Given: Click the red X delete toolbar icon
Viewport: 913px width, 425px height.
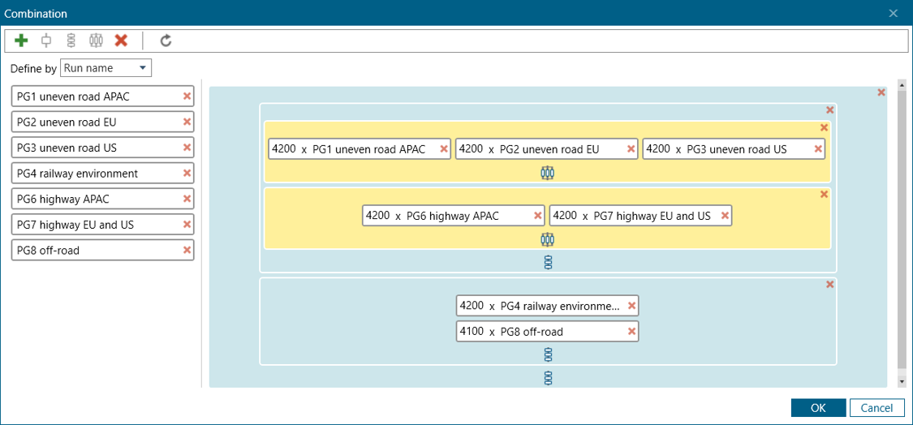Looking at the screenshot, I should point(121,41).
